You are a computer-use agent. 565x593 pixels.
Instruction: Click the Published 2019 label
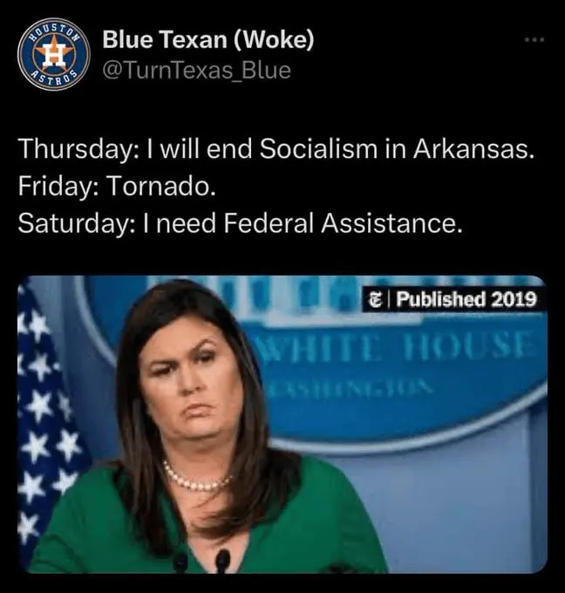click(x=466, y=299)
